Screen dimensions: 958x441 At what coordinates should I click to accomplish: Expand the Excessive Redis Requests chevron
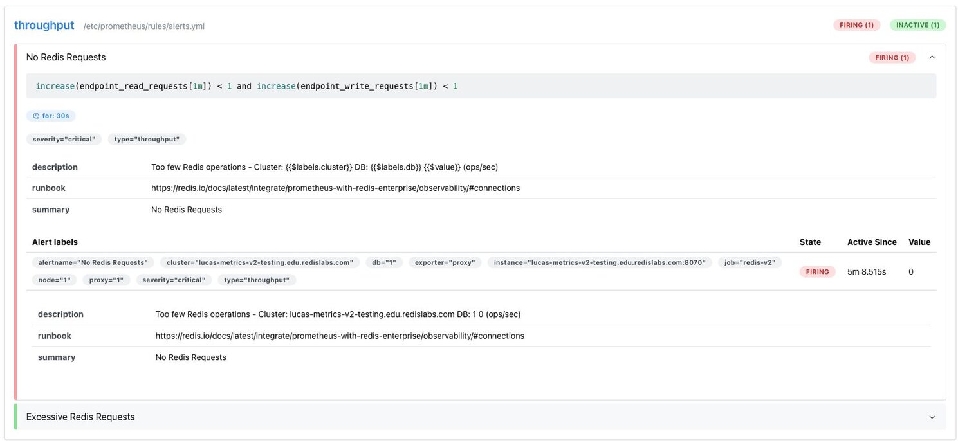pyautogui.click(x=932, y=417)
